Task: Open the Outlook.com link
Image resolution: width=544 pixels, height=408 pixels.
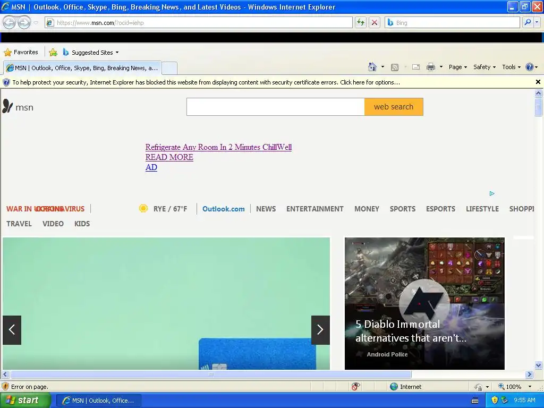Action: [224, 209]
